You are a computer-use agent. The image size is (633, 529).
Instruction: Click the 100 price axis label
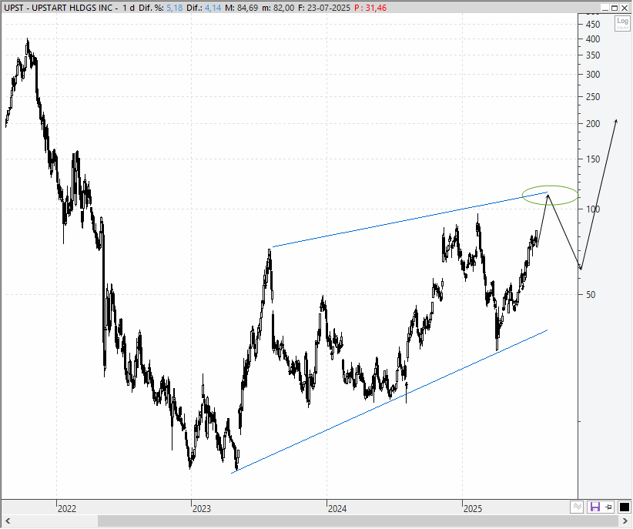click(x=593, y=209)
